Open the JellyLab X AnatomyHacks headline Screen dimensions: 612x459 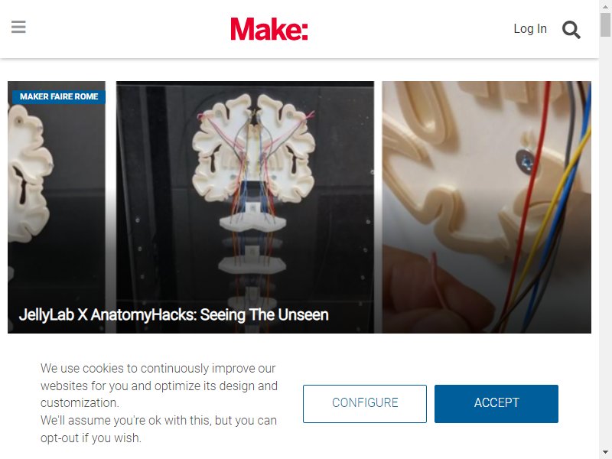point(174,314)
